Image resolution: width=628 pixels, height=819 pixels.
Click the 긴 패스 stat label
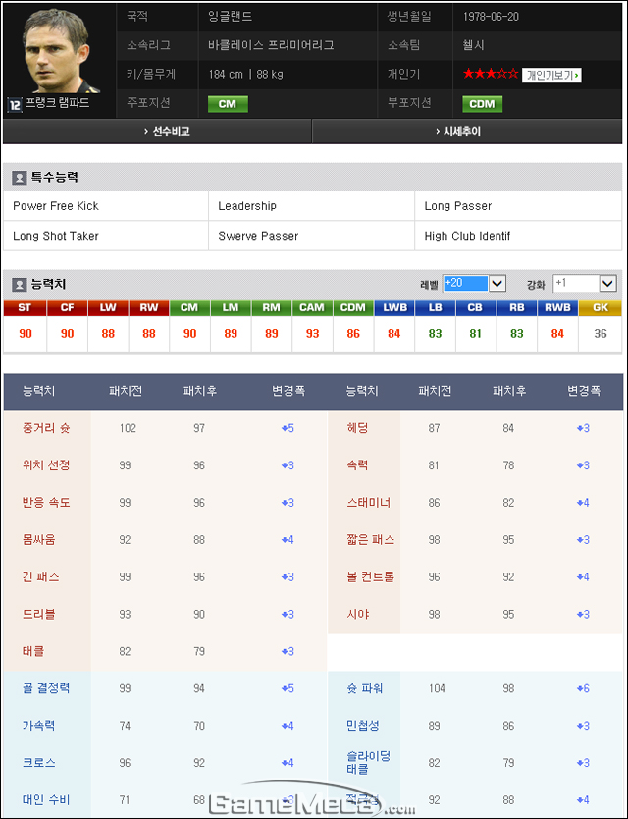40,577
